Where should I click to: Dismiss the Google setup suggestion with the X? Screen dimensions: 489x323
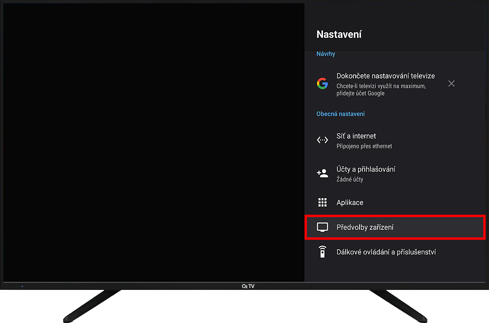coord(451,83)
